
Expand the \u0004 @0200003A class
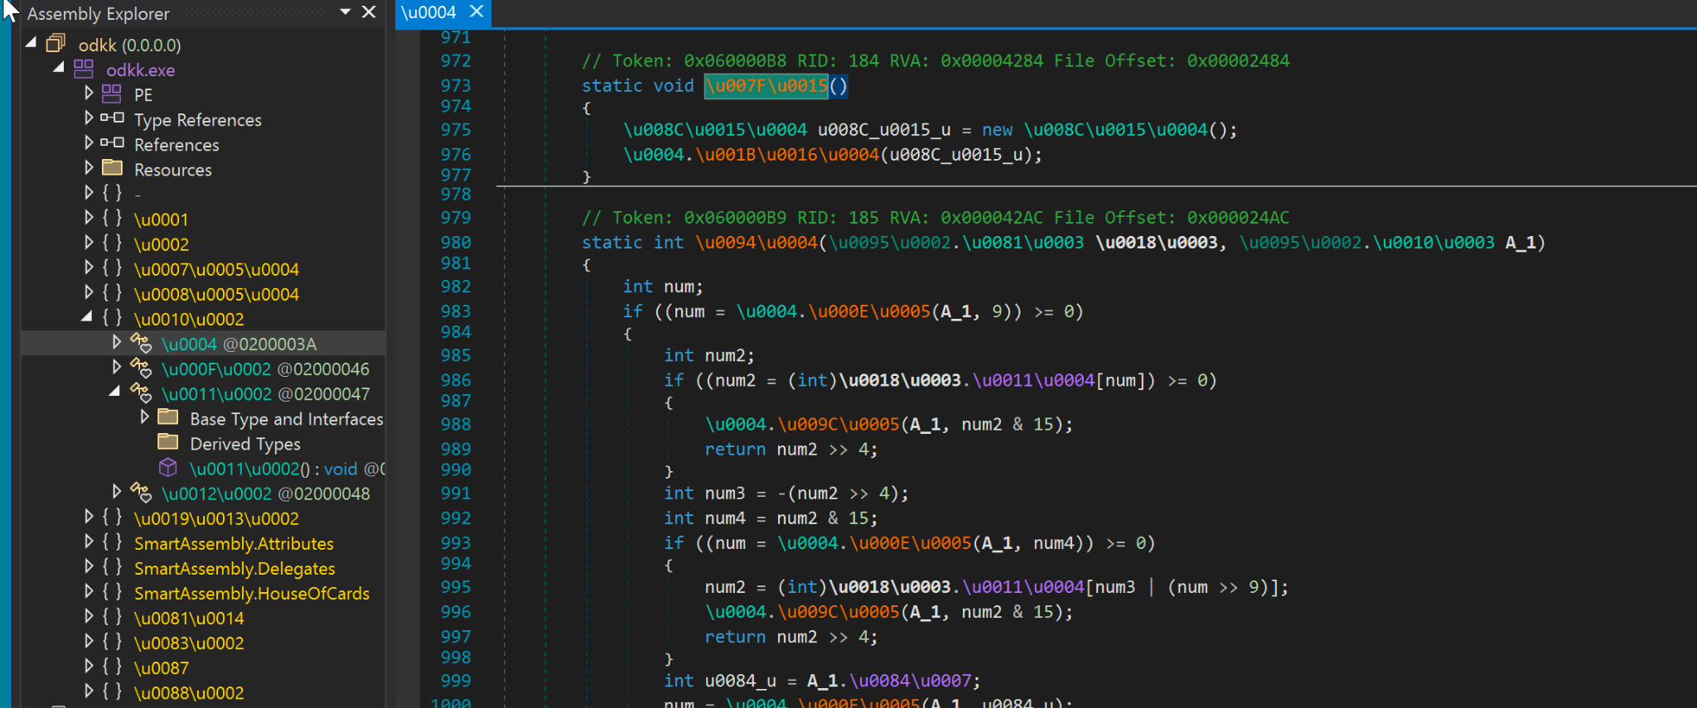coord(117,343)
